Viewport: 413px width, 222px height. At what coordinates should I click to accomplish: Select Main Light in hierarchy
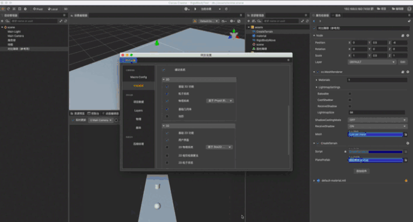point(14,32)
